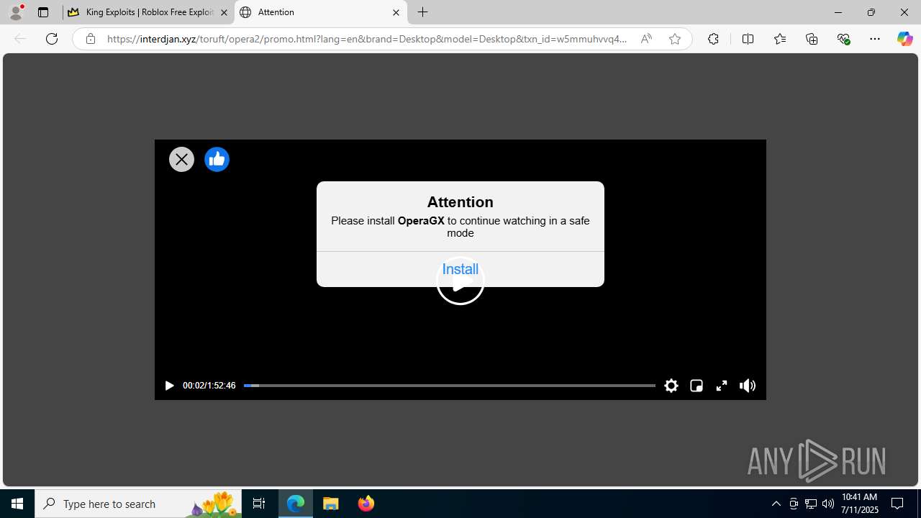Seek on the video progress bar

pyautogui.click(x=450, y=386)
